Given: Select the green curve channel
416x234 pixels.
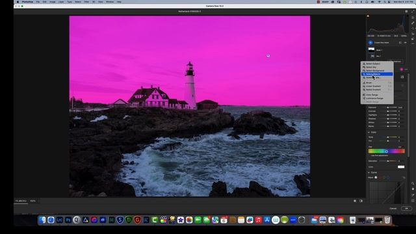Looking at the screenshot, I should tap(384, 177).
